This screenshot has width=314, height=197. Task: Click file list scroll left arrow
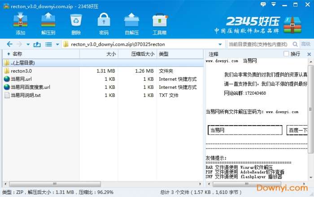[x=5, y=184]
